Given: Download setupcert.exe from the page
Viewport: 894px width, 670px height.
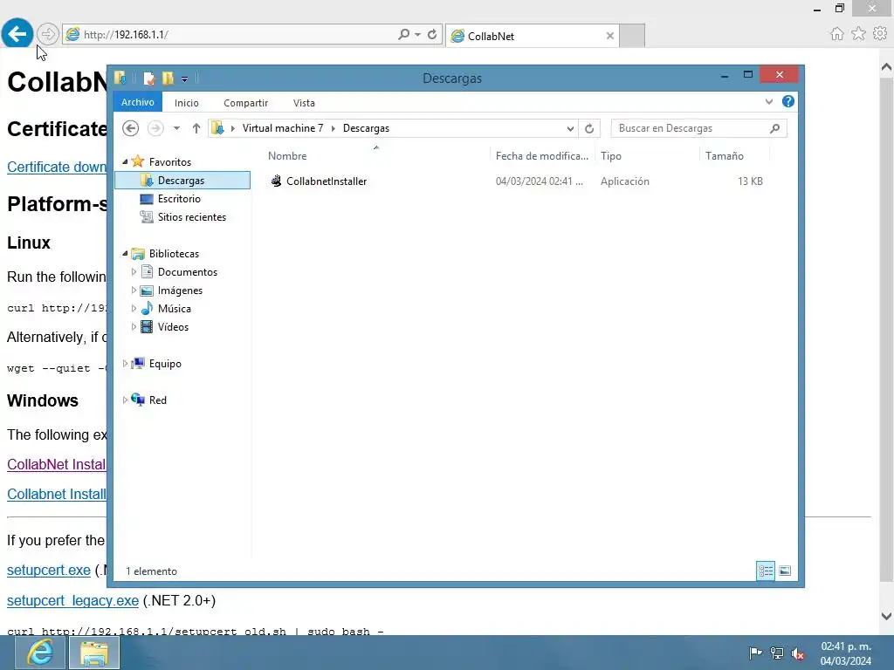Looking at the screenshot, I should 49,571.
